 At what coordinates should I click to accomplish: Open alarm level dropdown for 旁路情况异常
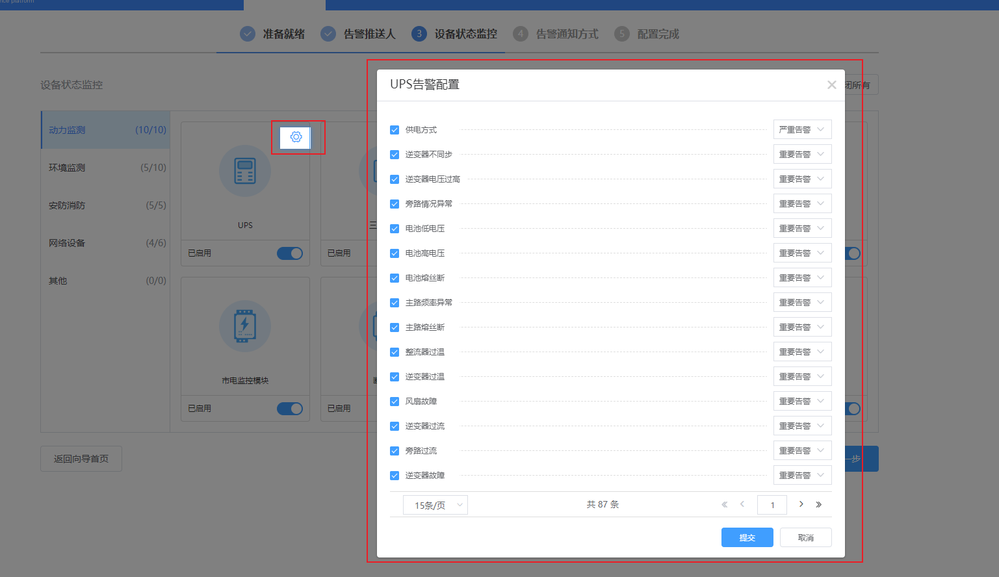tap(803, 203)
